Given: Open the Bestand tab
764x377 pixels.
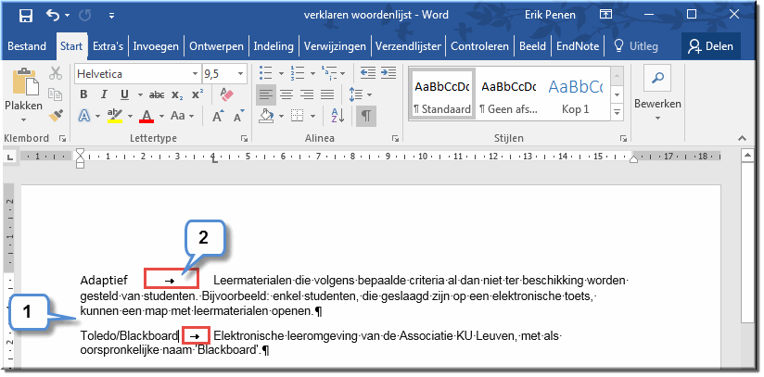Looking at the screenshot, I should [x=27, y=46].
